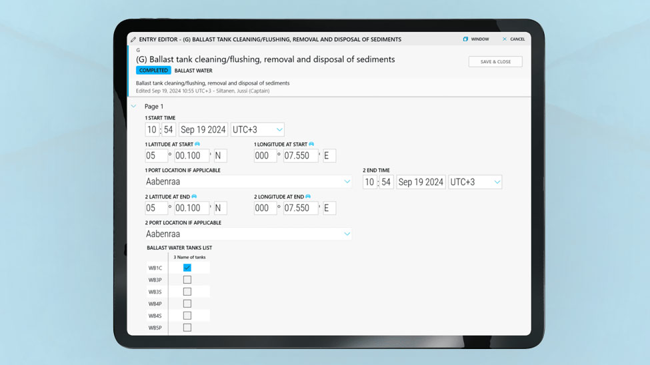Click the Completed status badge
The width and height of the screenshot is (650, 365).
153,71
